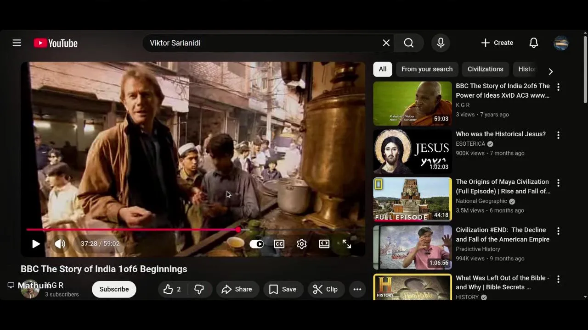588x330 pixels.
Task: Open Story of India 2of6 title link
Action: pos(503,91)
